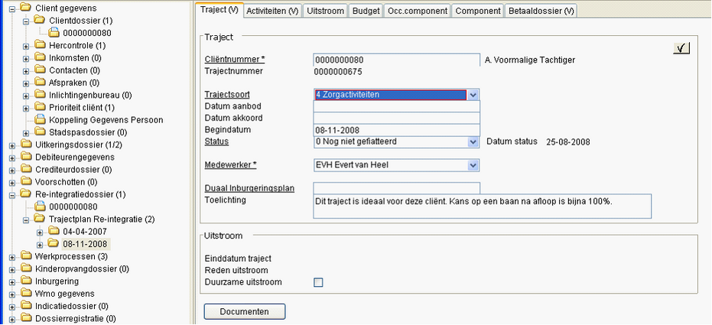The image size is (712, 325).
Task: Tick the Duurzame uitstroom checkbox
Action: 319,282
